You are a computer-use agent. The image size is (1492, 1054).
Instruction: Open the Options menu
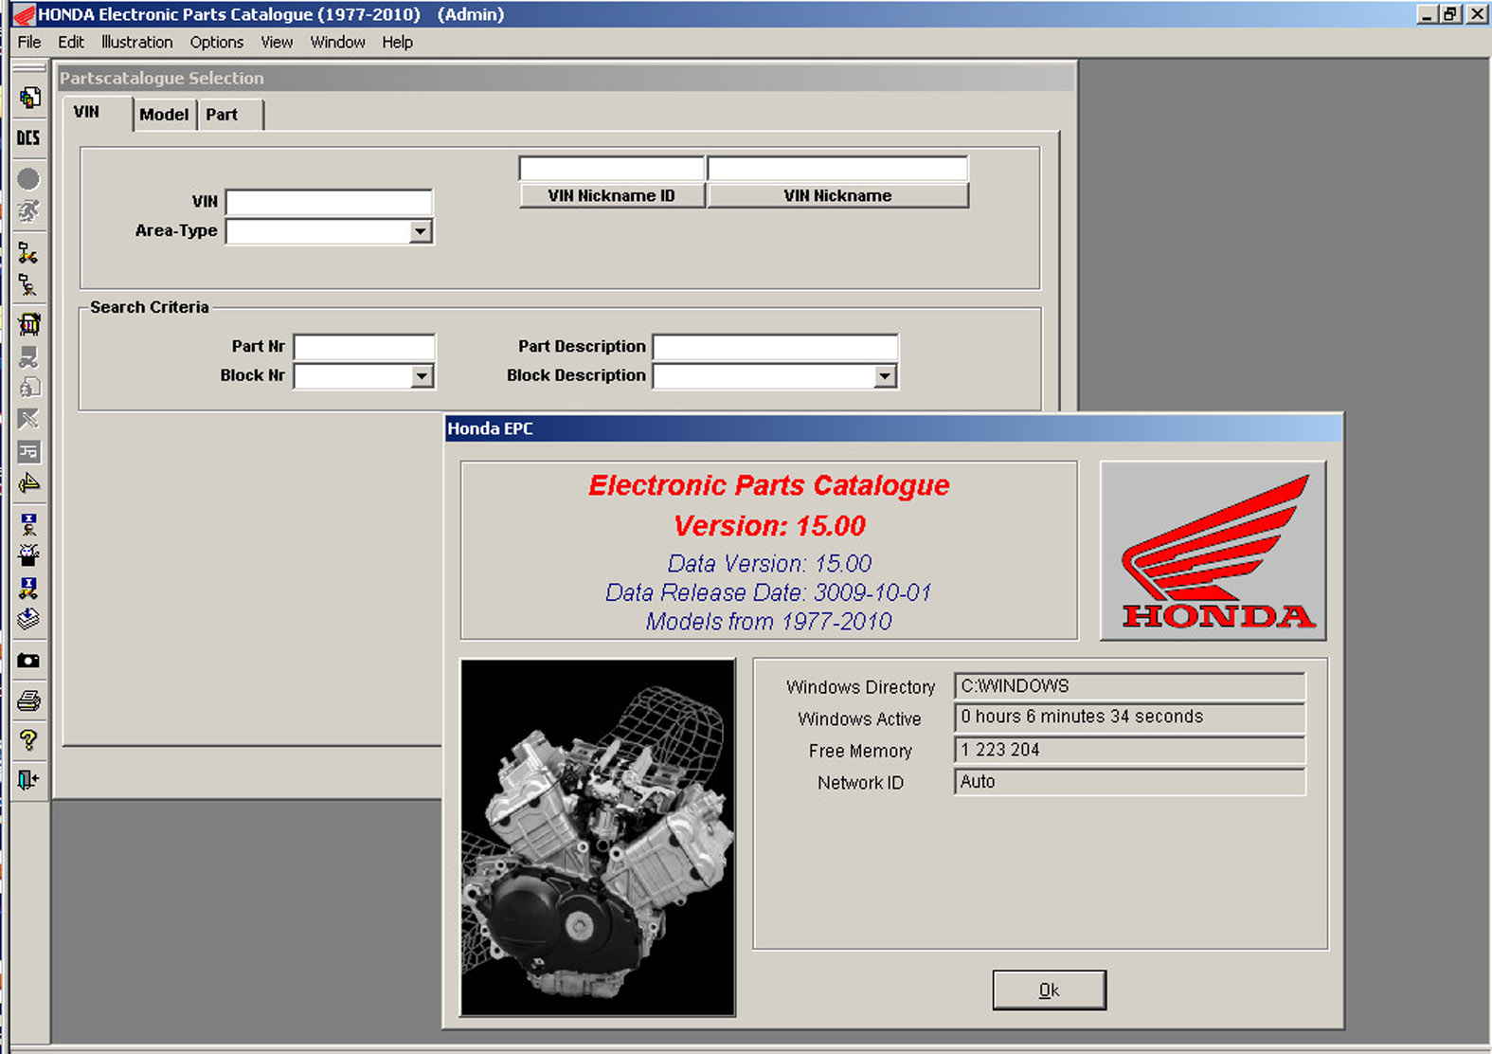click(x=216, y=43)
